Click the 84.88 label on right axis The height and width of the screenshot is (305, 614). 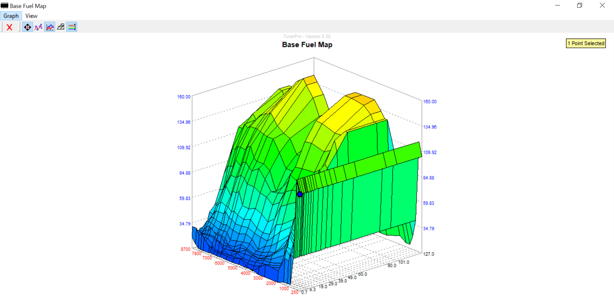tap(429, 178)
